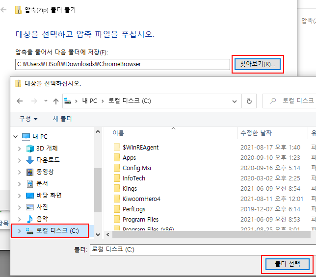Select the KiwoomHero4 folder
Image resolution: width=316 pixels, height=277 pixels.
(x=141, y=199)
